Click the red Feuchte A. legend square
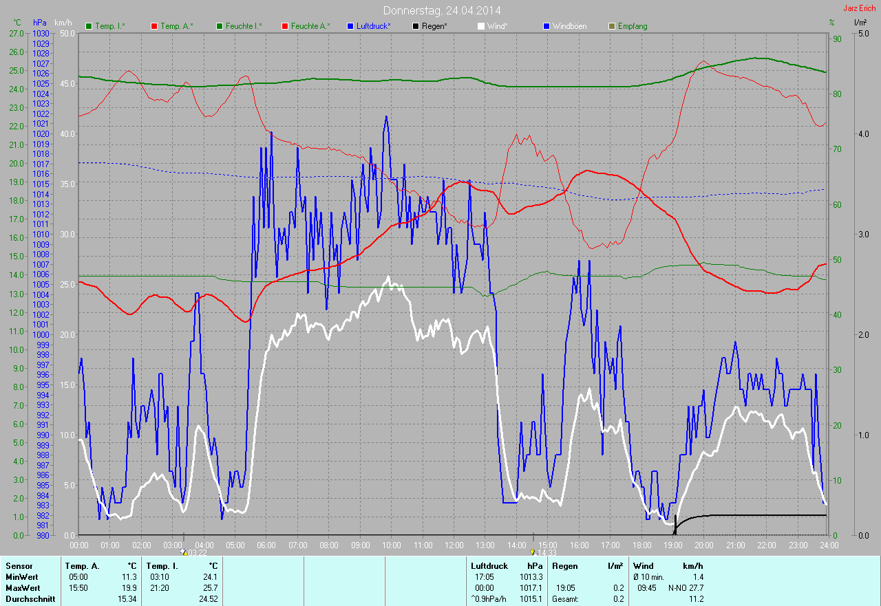This screenshot has width=881, height=606. tap(284, 26)
